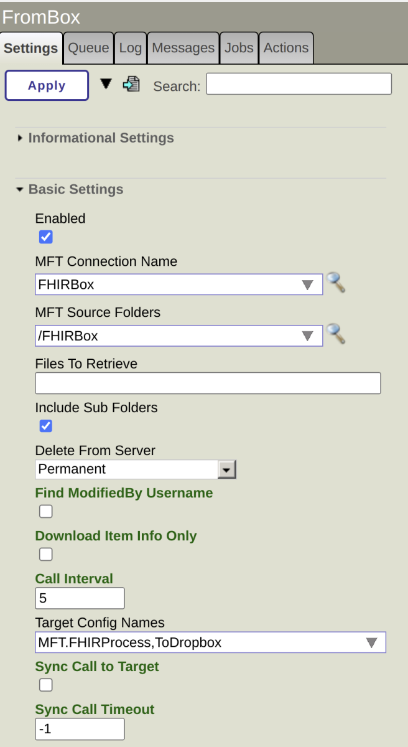Expand the Informational Settings section
This screenshot has width=408, height=747.
(x=101, y=138)
